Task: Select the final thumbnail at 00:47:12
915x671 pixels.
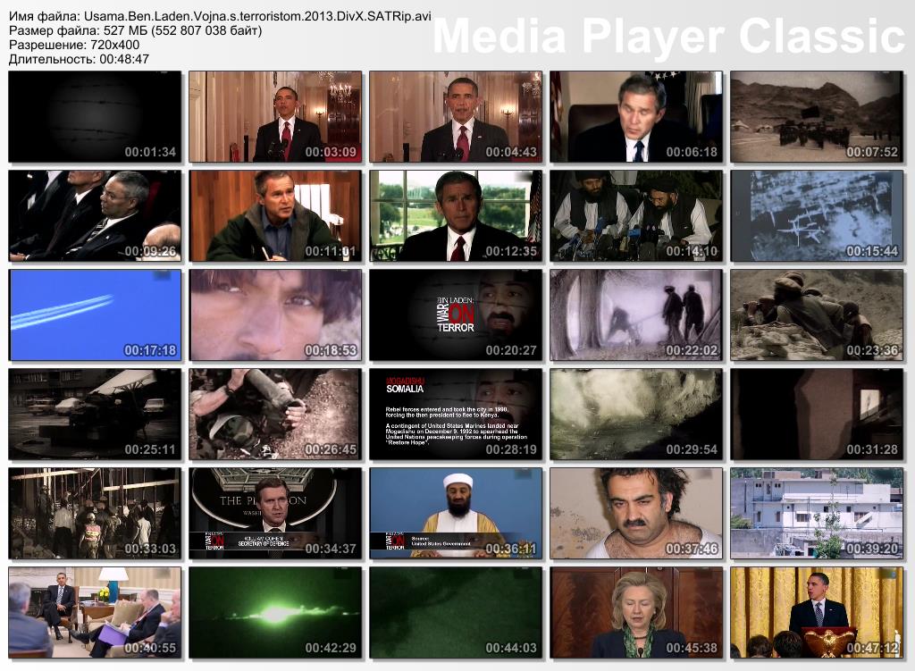Action: [817, 612]
